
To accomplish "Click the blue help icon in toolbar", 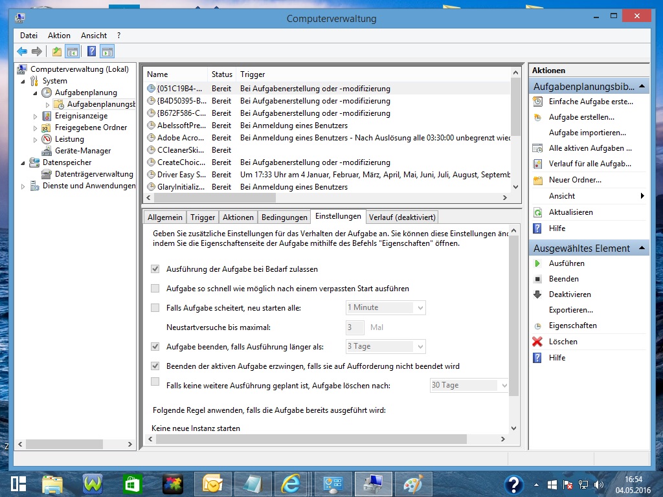I will tap(91, 52).
